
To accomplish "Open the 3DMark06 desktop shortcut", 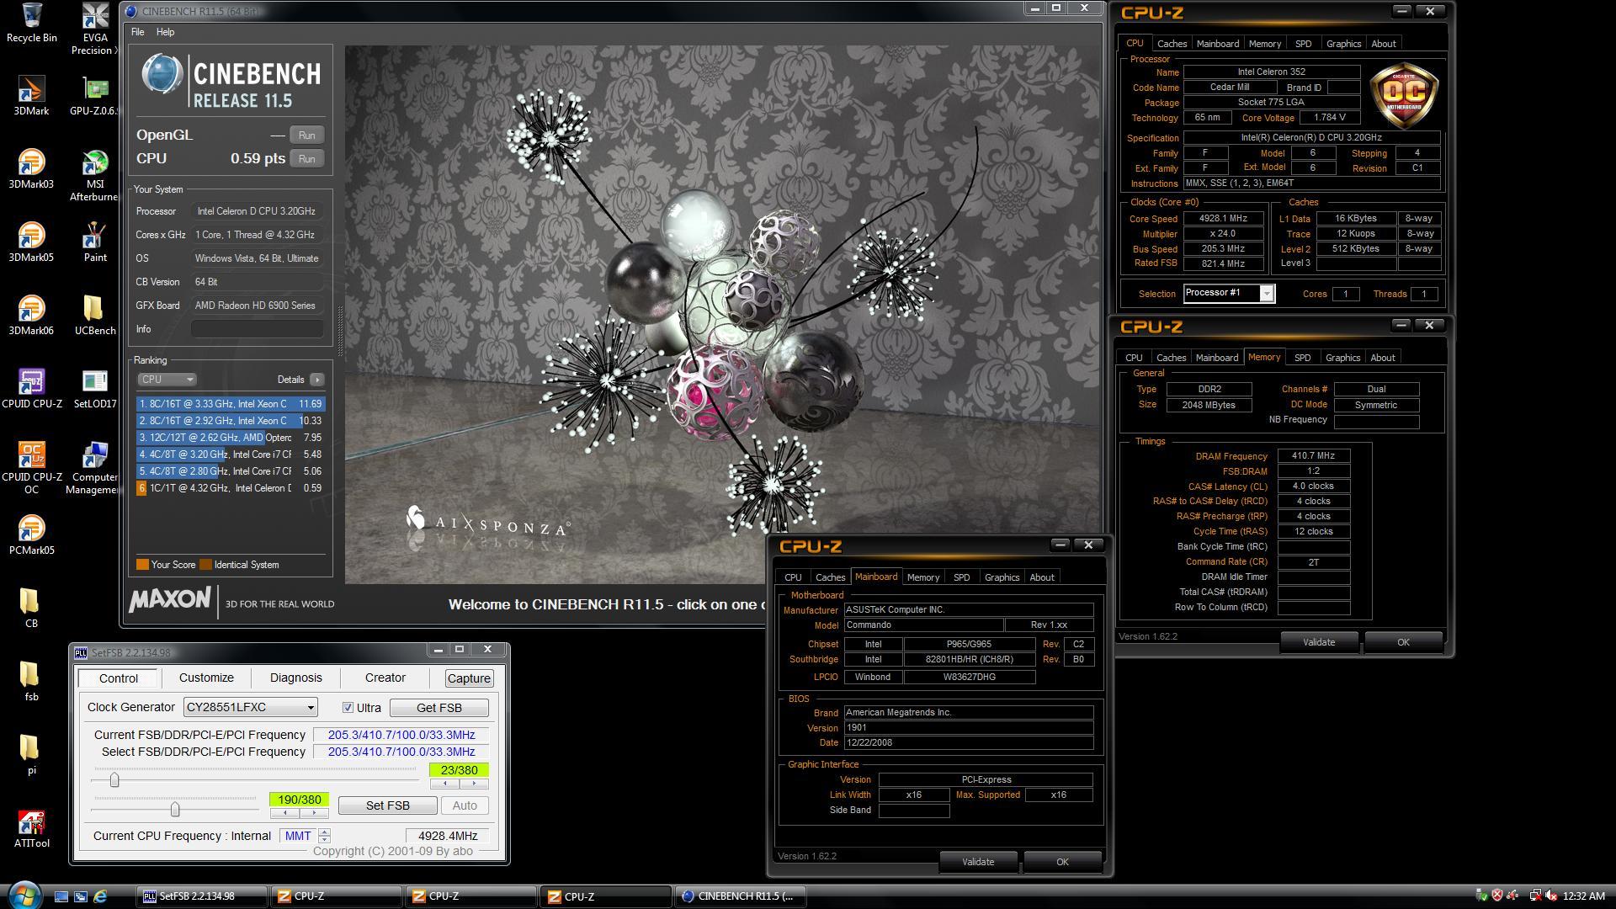I will [31, 315].
